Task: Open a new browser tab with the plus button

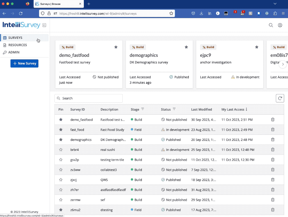Action: 89,4
